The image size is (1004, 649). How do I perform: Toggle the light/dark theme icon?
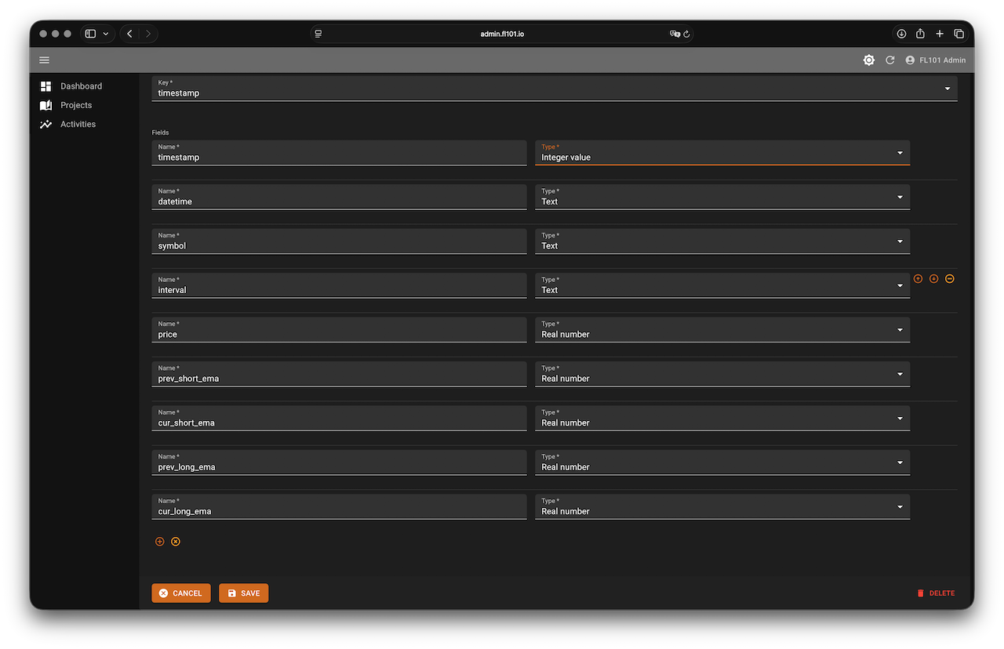869,60
